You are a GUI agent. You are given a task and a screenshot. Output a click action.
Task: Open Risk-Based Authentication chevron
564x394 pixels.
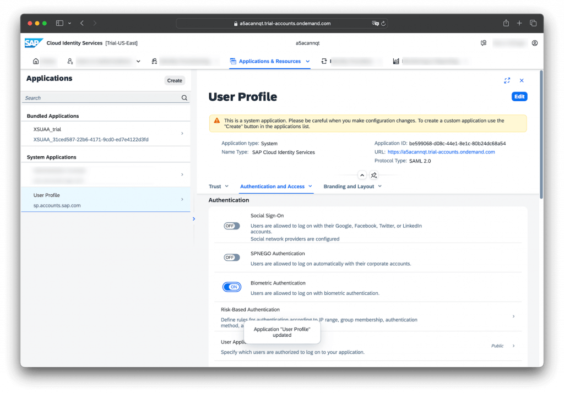513,316
